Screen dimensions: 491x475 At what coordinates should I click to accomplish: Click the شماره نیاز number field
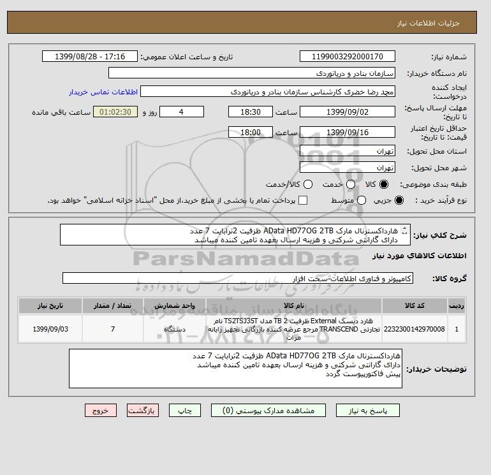pos(348,57)
